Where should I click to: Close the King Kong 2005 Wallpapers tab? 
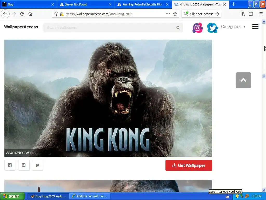point(225,4)
